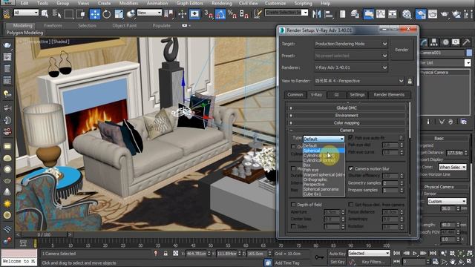
Task: Toggle the Window/Crossing selection icon
Action: [x=81, y=14]
